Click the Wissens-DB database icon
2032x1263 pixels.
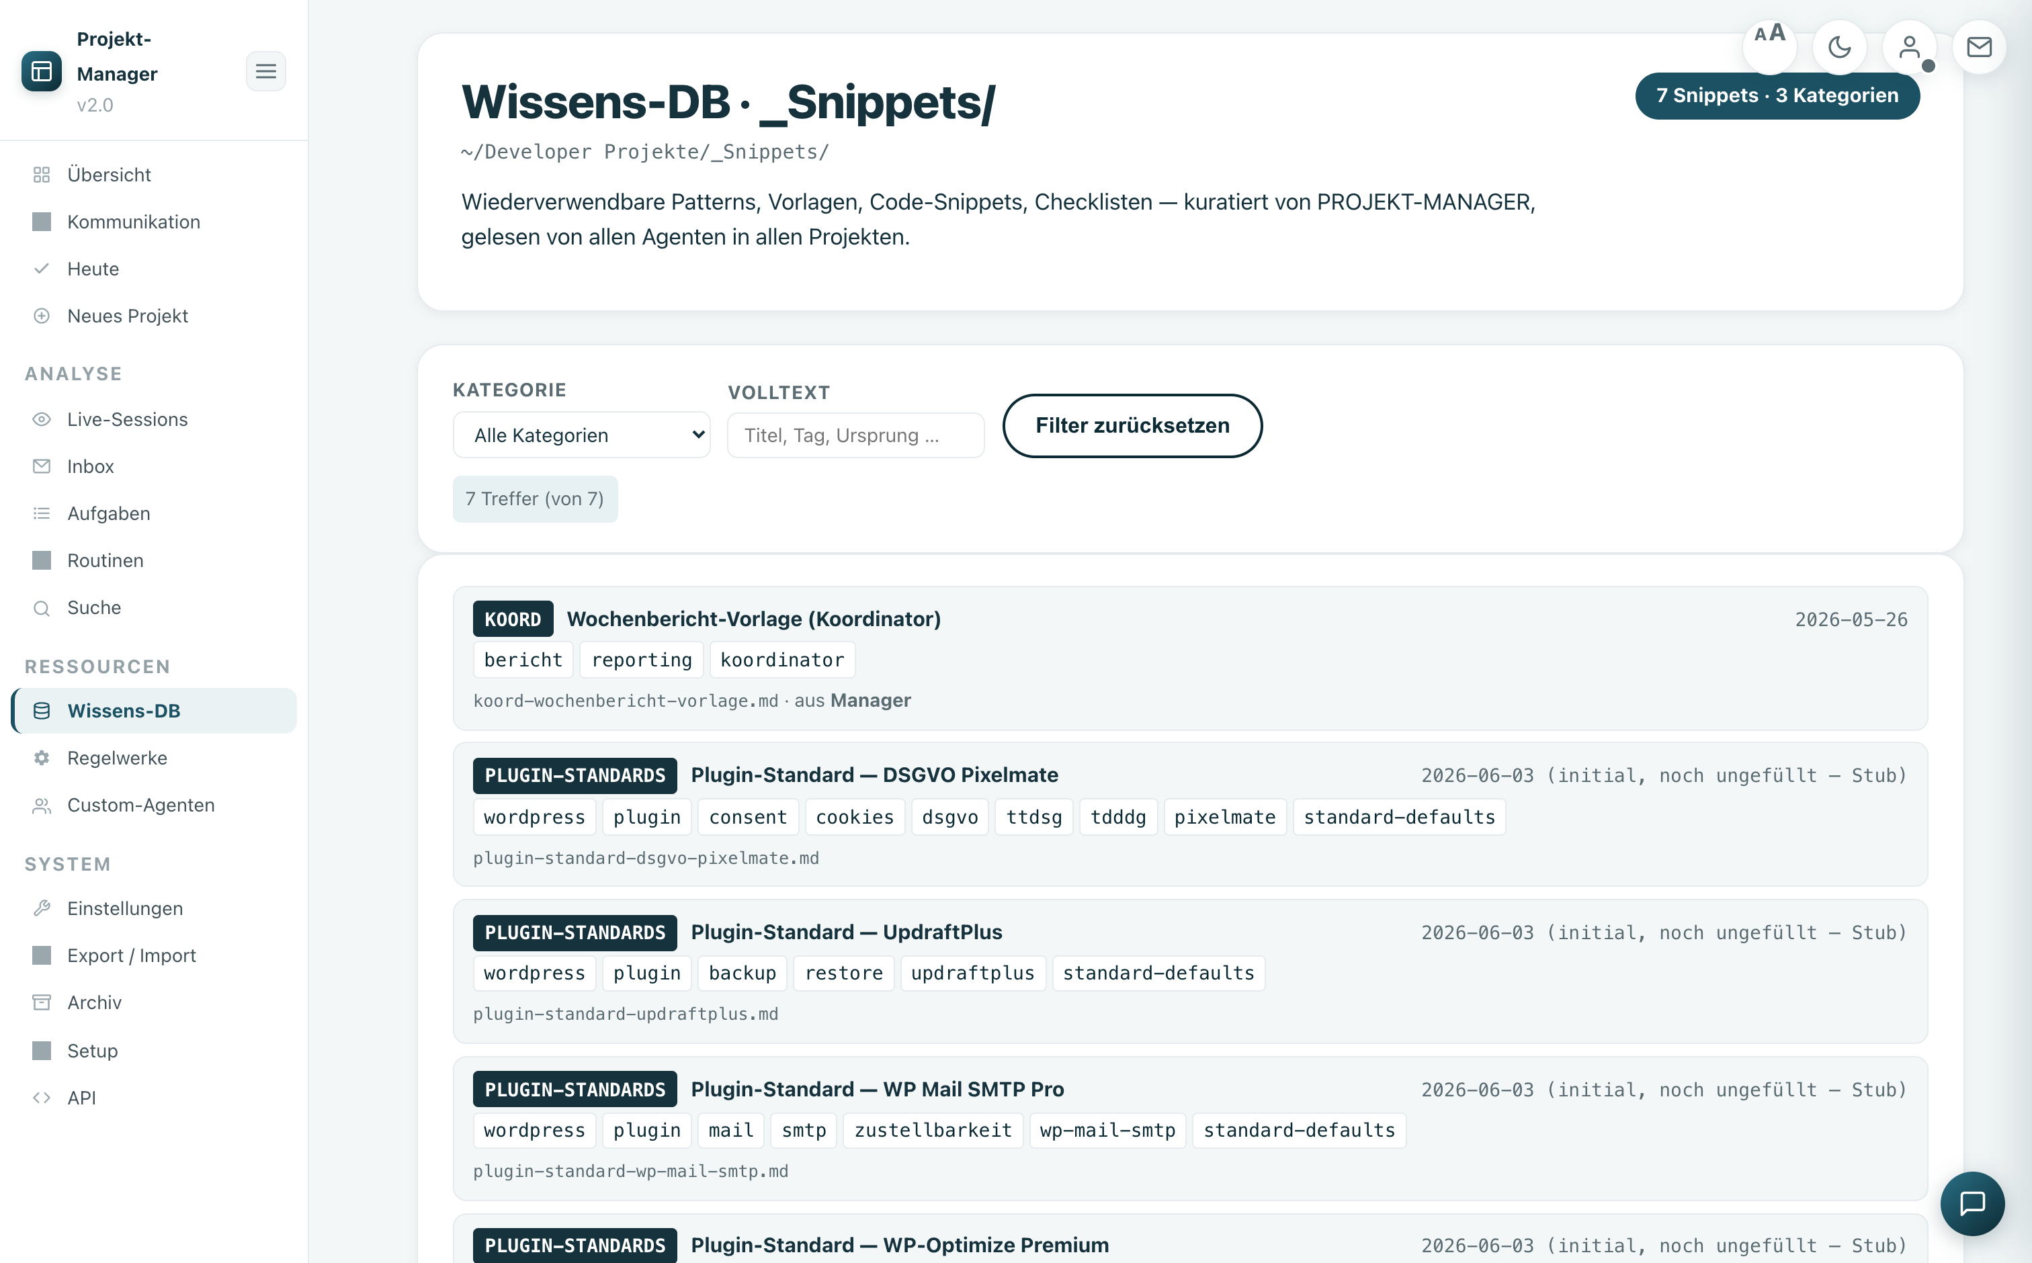pyautogui.click(x=42, y=711)
